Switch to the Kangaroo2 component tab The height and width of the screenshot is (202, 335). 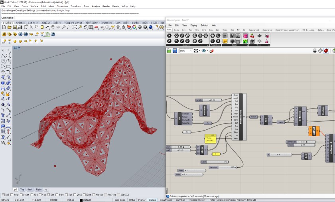pyautogui.click(x=254, y=30)
